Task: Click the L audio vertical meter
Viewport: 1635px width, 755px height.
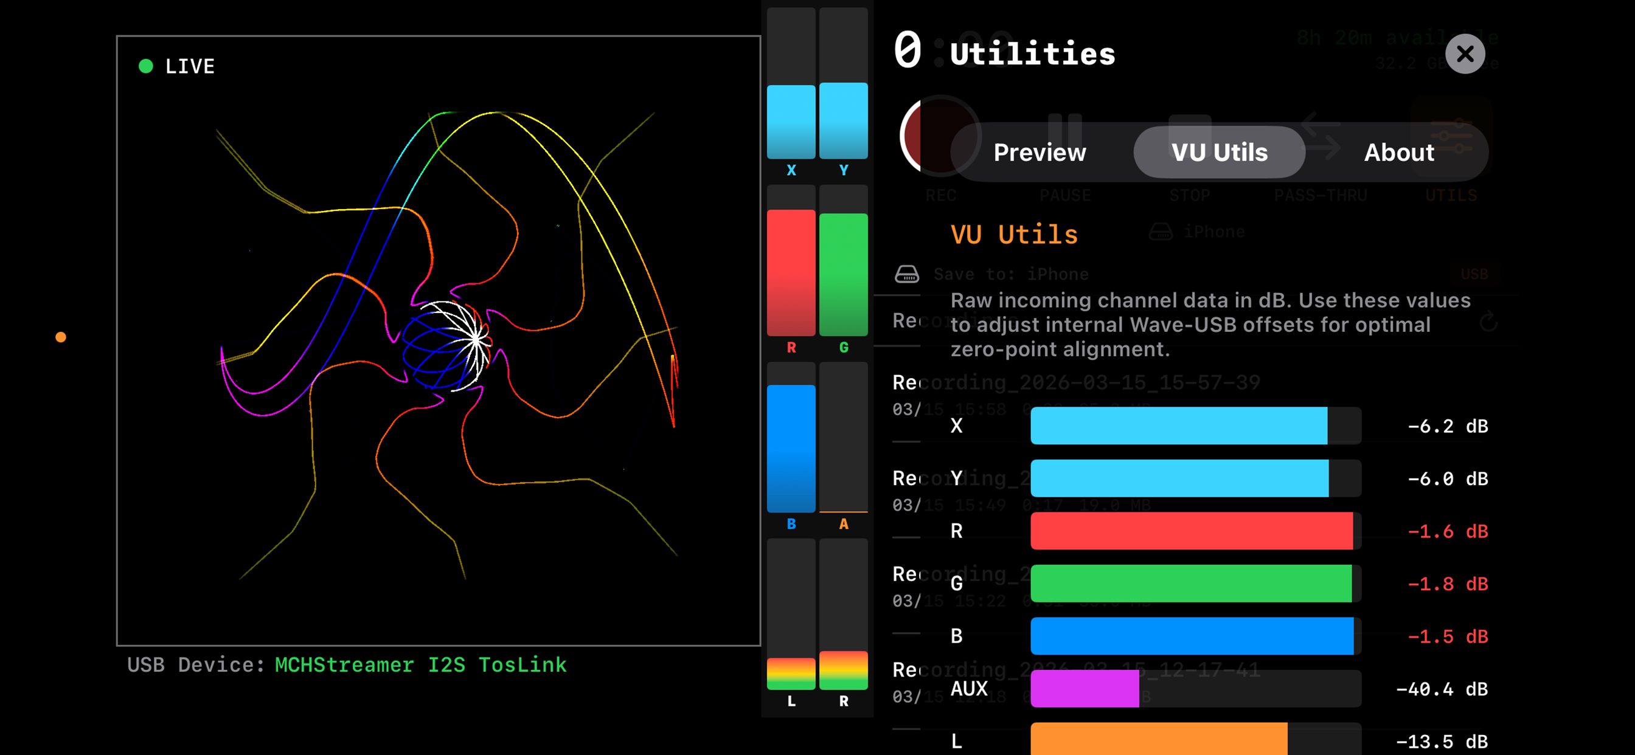Action: 791,614
